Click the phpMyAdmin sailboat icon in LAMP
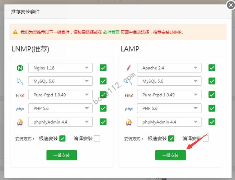This screenshot has width=235, height=180. click(x=129, y=122)
